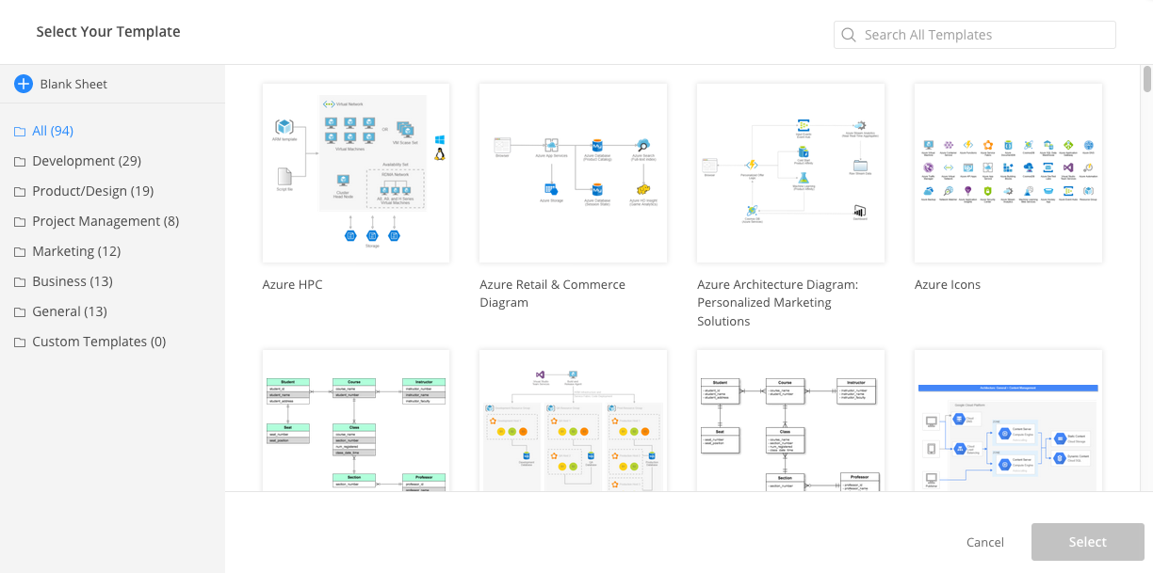Click the folder icon beside Custom Templates
Screen dimensions: 1153x573
20,342
